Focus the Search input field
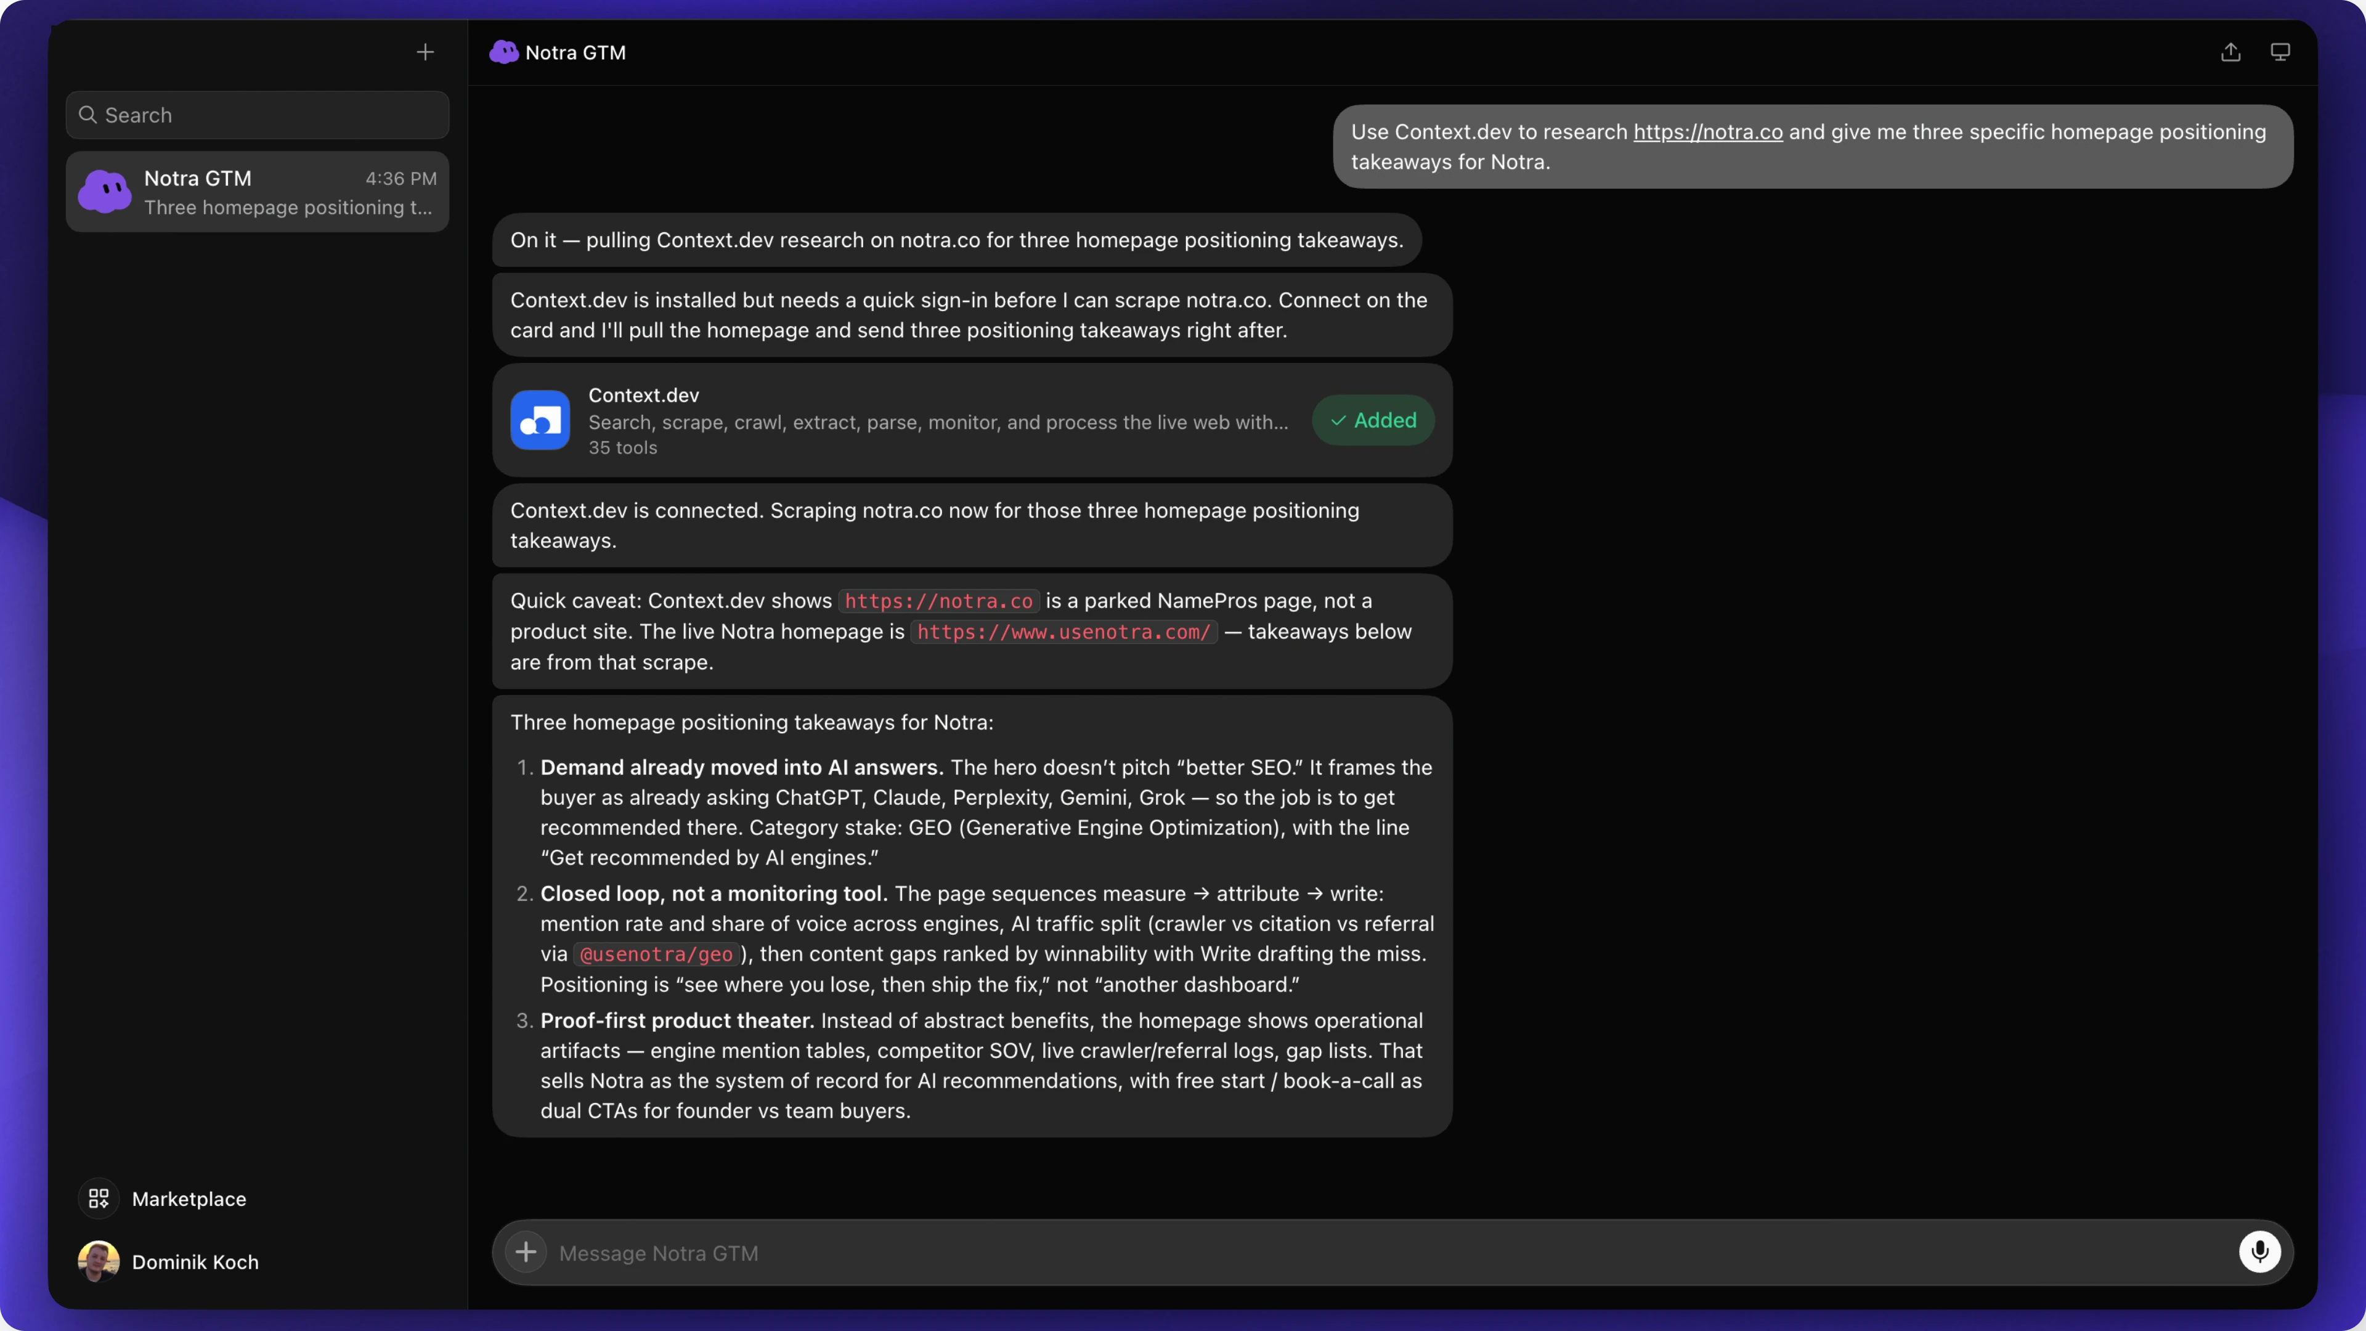The width and height of the screenshot is (2366, 1331). pos(257,115)
